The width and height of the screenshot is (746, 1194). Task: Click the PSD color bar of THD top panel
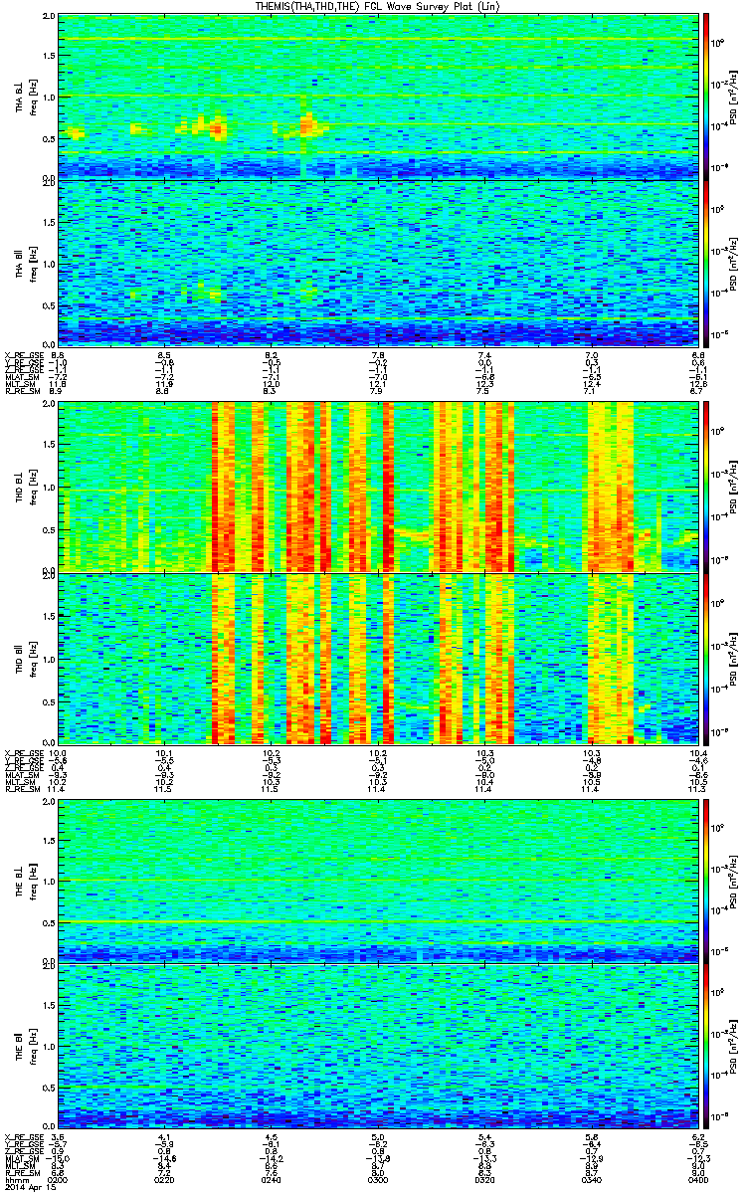706,487
